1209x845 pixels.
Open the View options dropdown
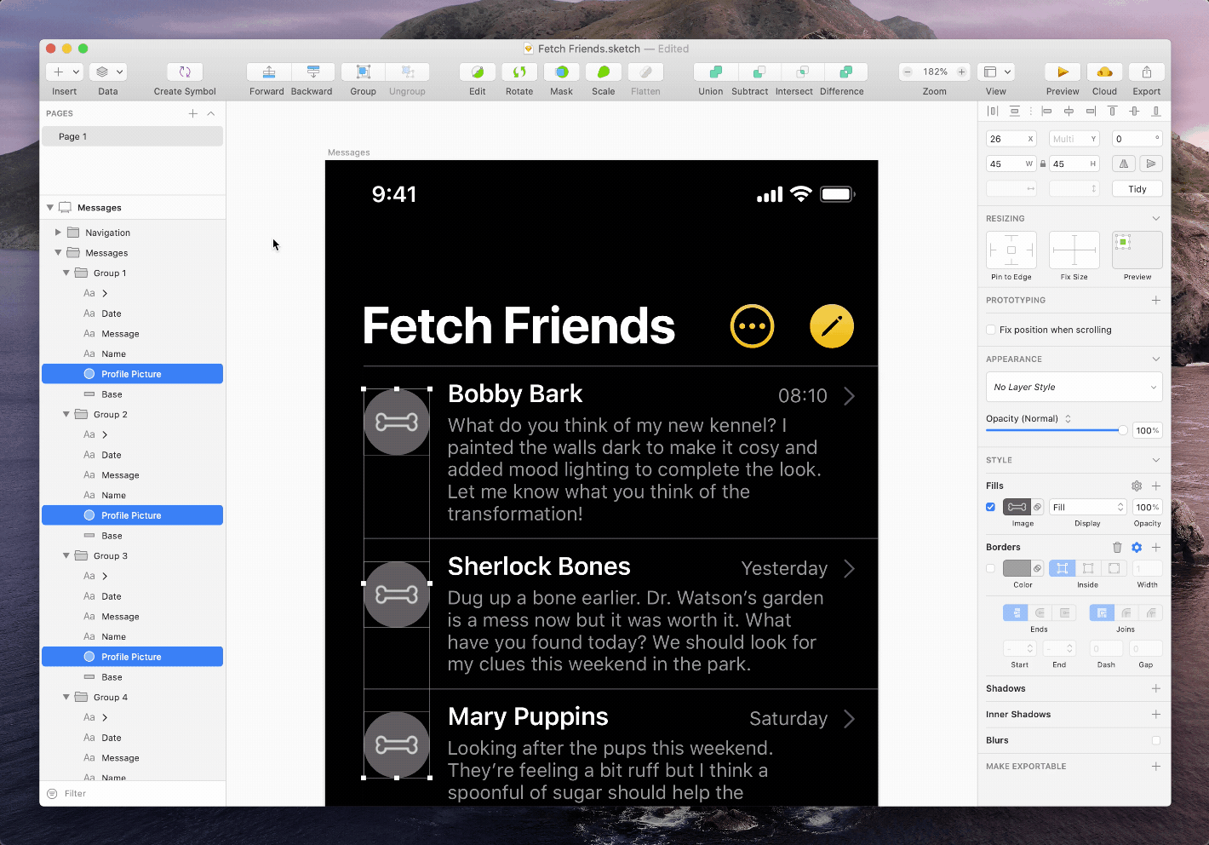coord(996,72)
